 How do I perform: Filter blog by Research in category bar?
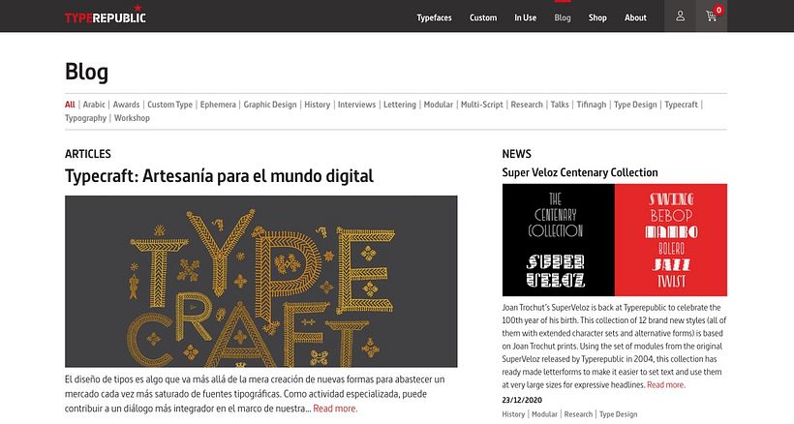click(x=527, y=105)
